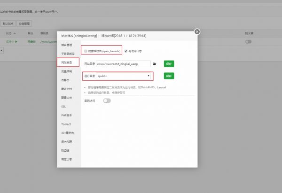Viewport: 282px width, 193px height.
Task: Open the Tomcat tab
Action: coord(66,124)
